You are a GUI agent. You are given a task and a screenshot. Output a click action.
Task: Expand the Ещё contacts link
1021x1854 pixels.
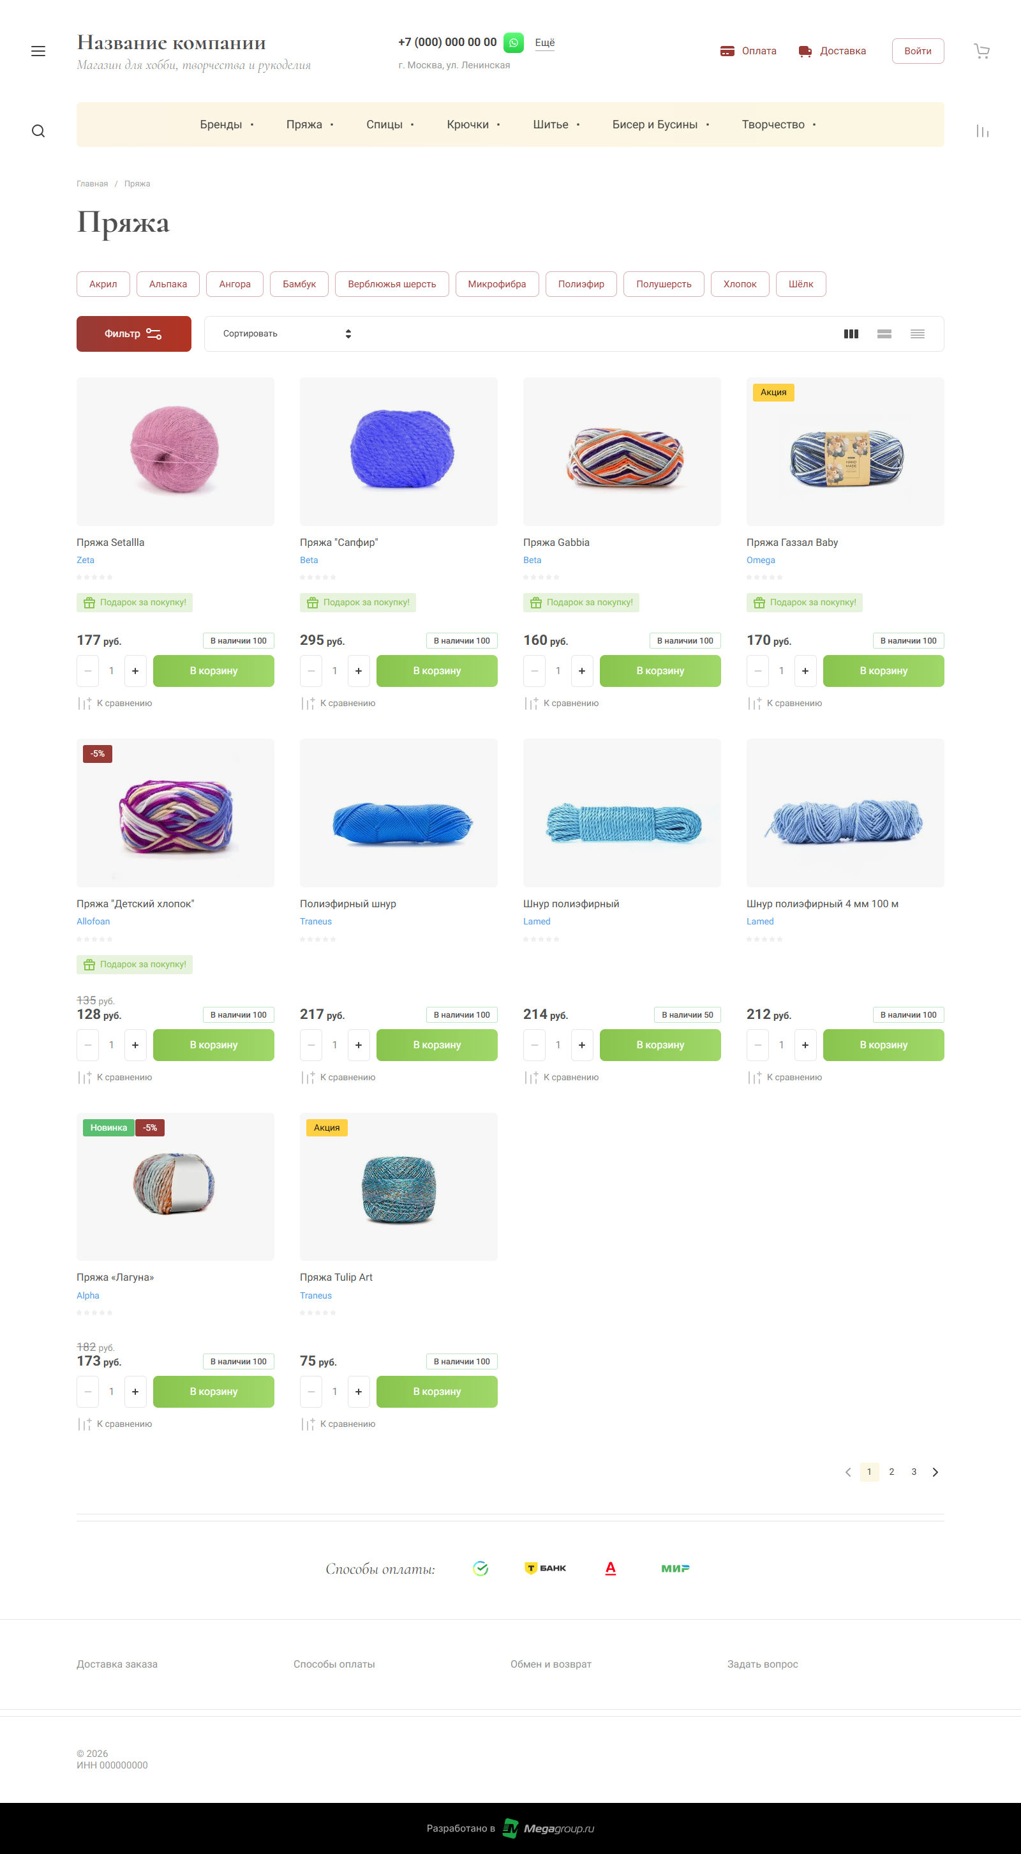click(x=545, y=43)
